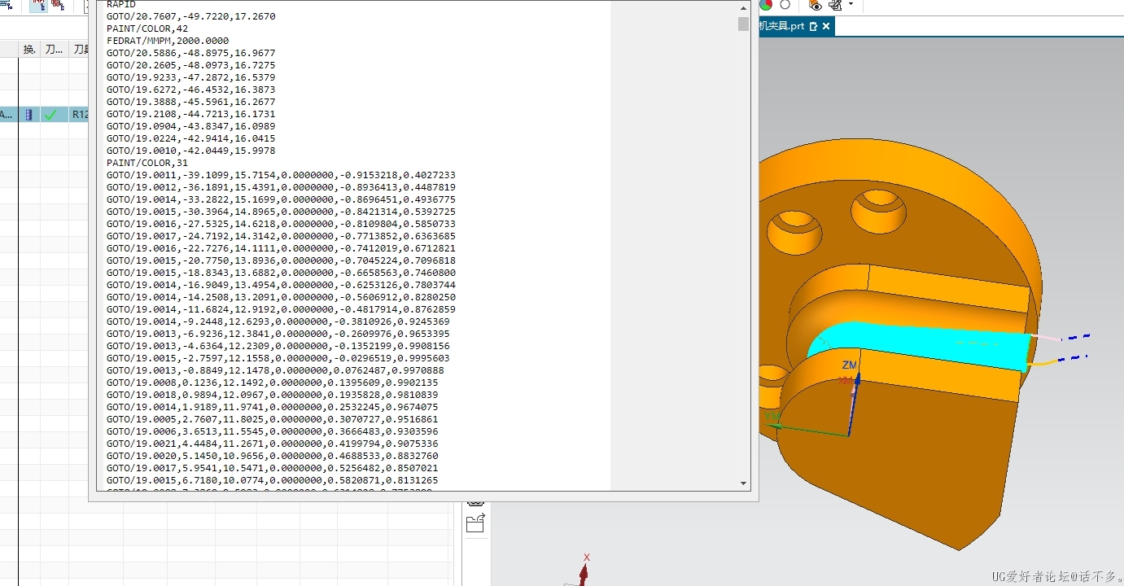The image size is (1124, 586).
Task: Close the 机夹具.prt tab
Action: coord(826,26)
